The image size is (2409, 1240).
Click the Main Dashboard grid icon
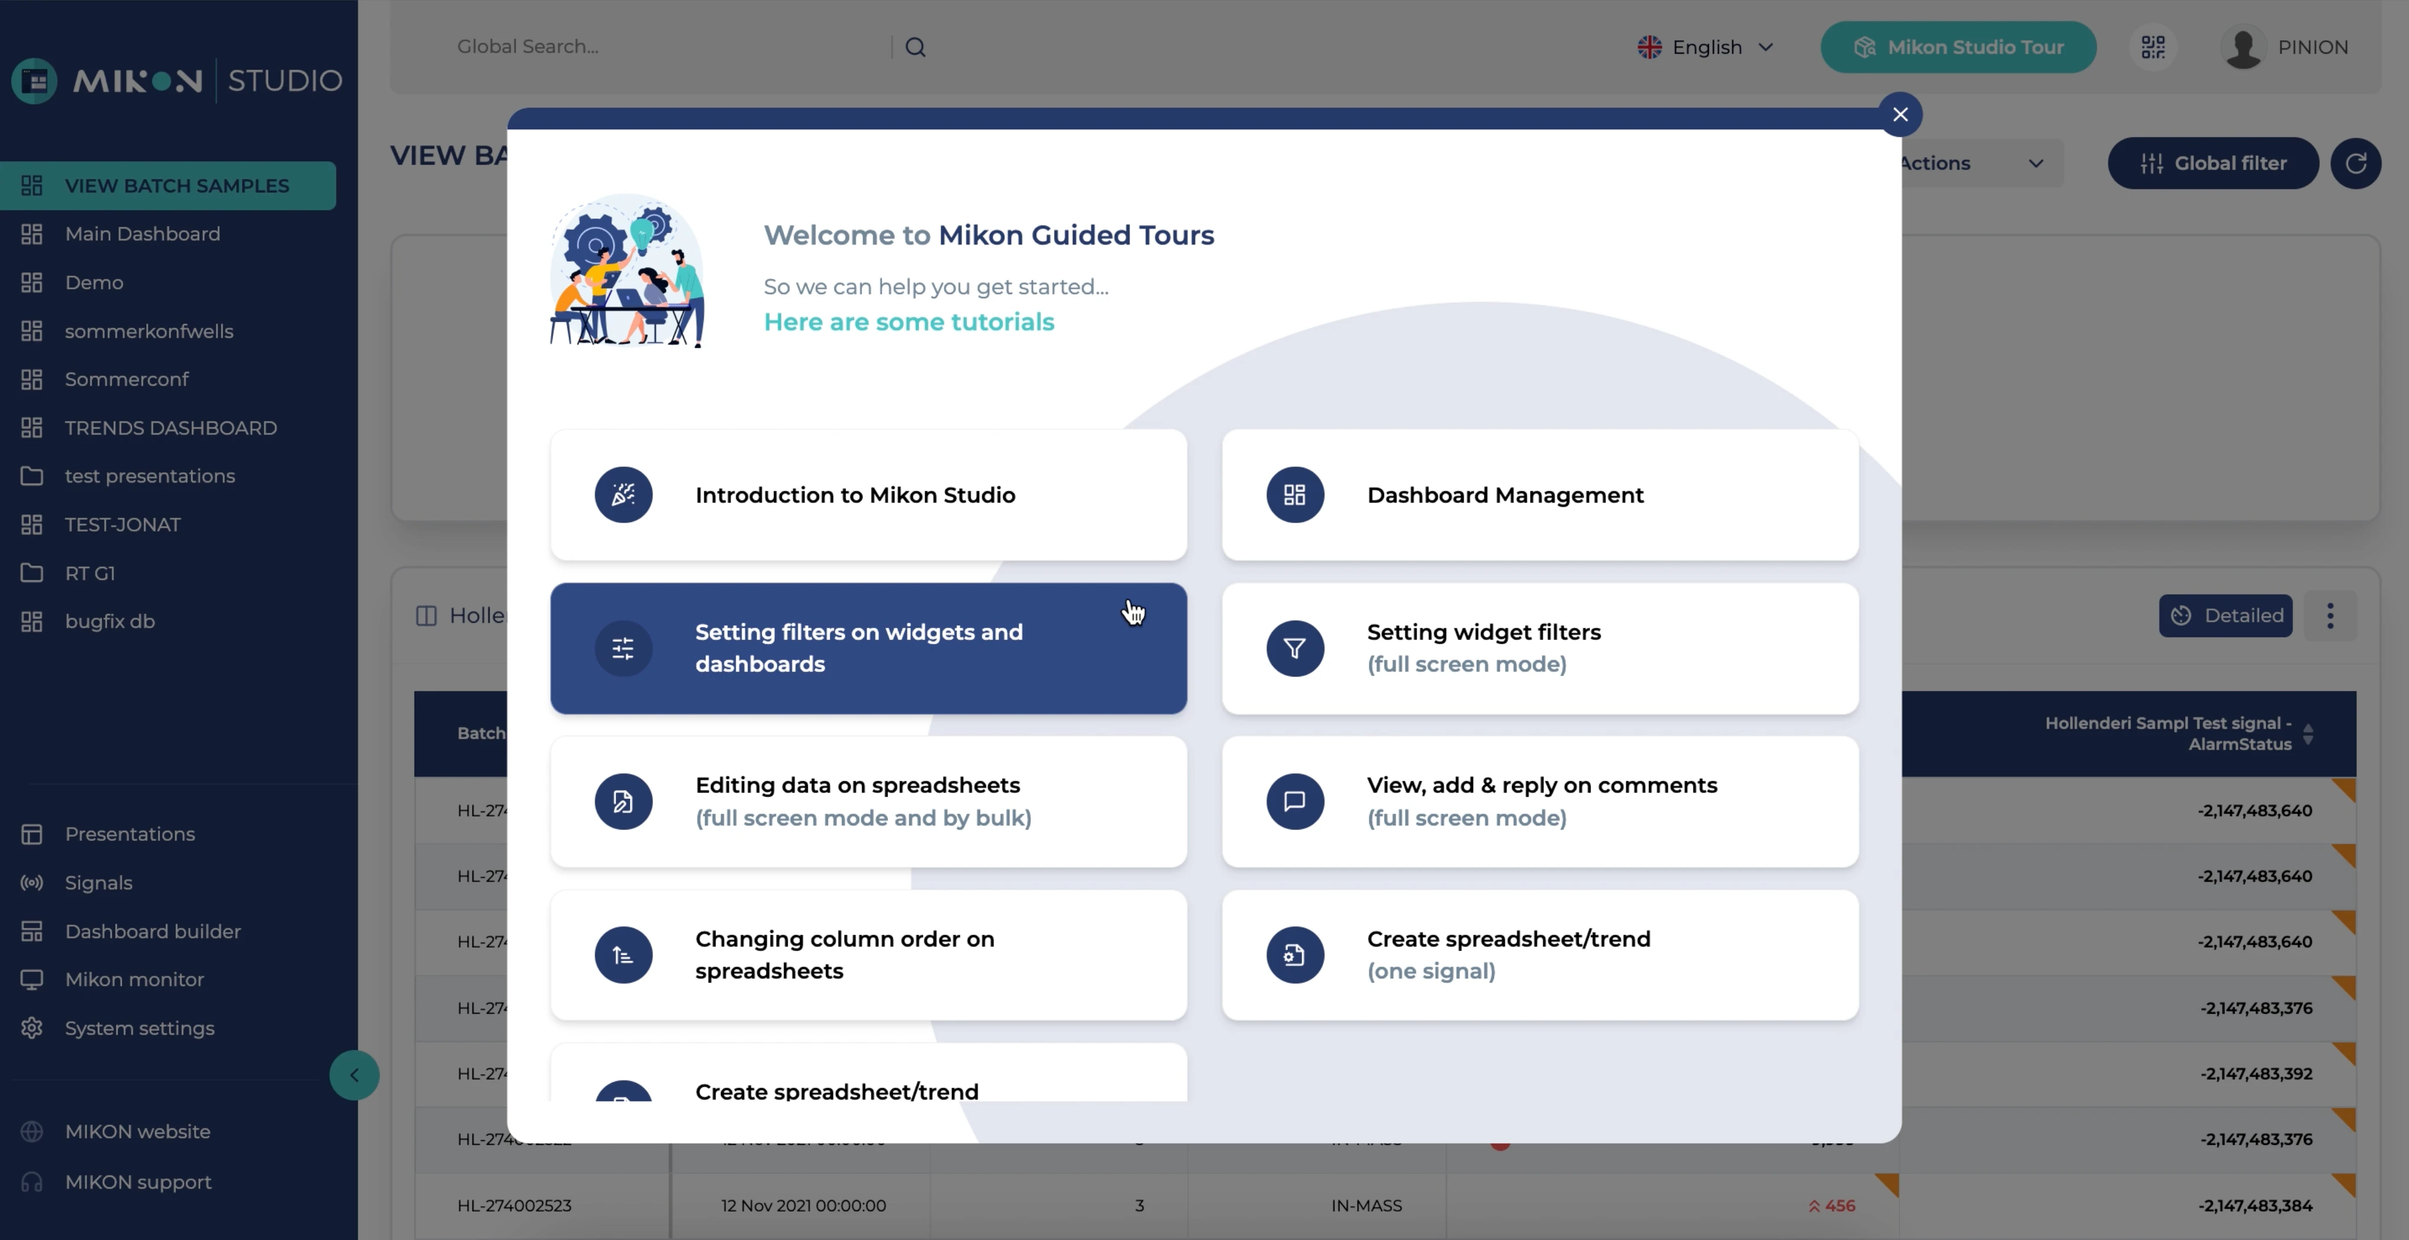click(32, 234)
